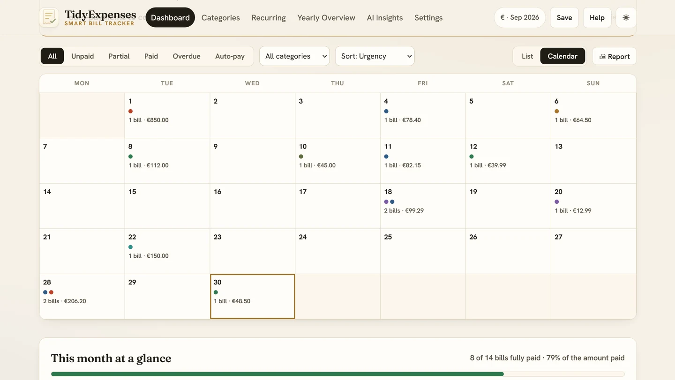Image resolution: width=675 pixels, height=380 pixels.
Task: Switch to Yearly Overview
Action: (326, 17)
